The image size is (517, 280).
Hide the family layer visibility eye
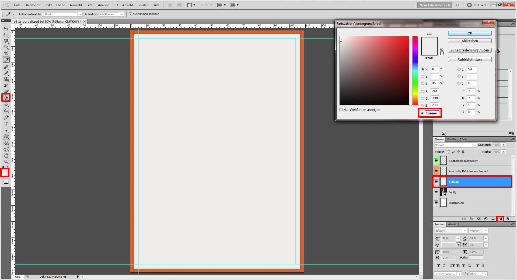tap(436, 192)
